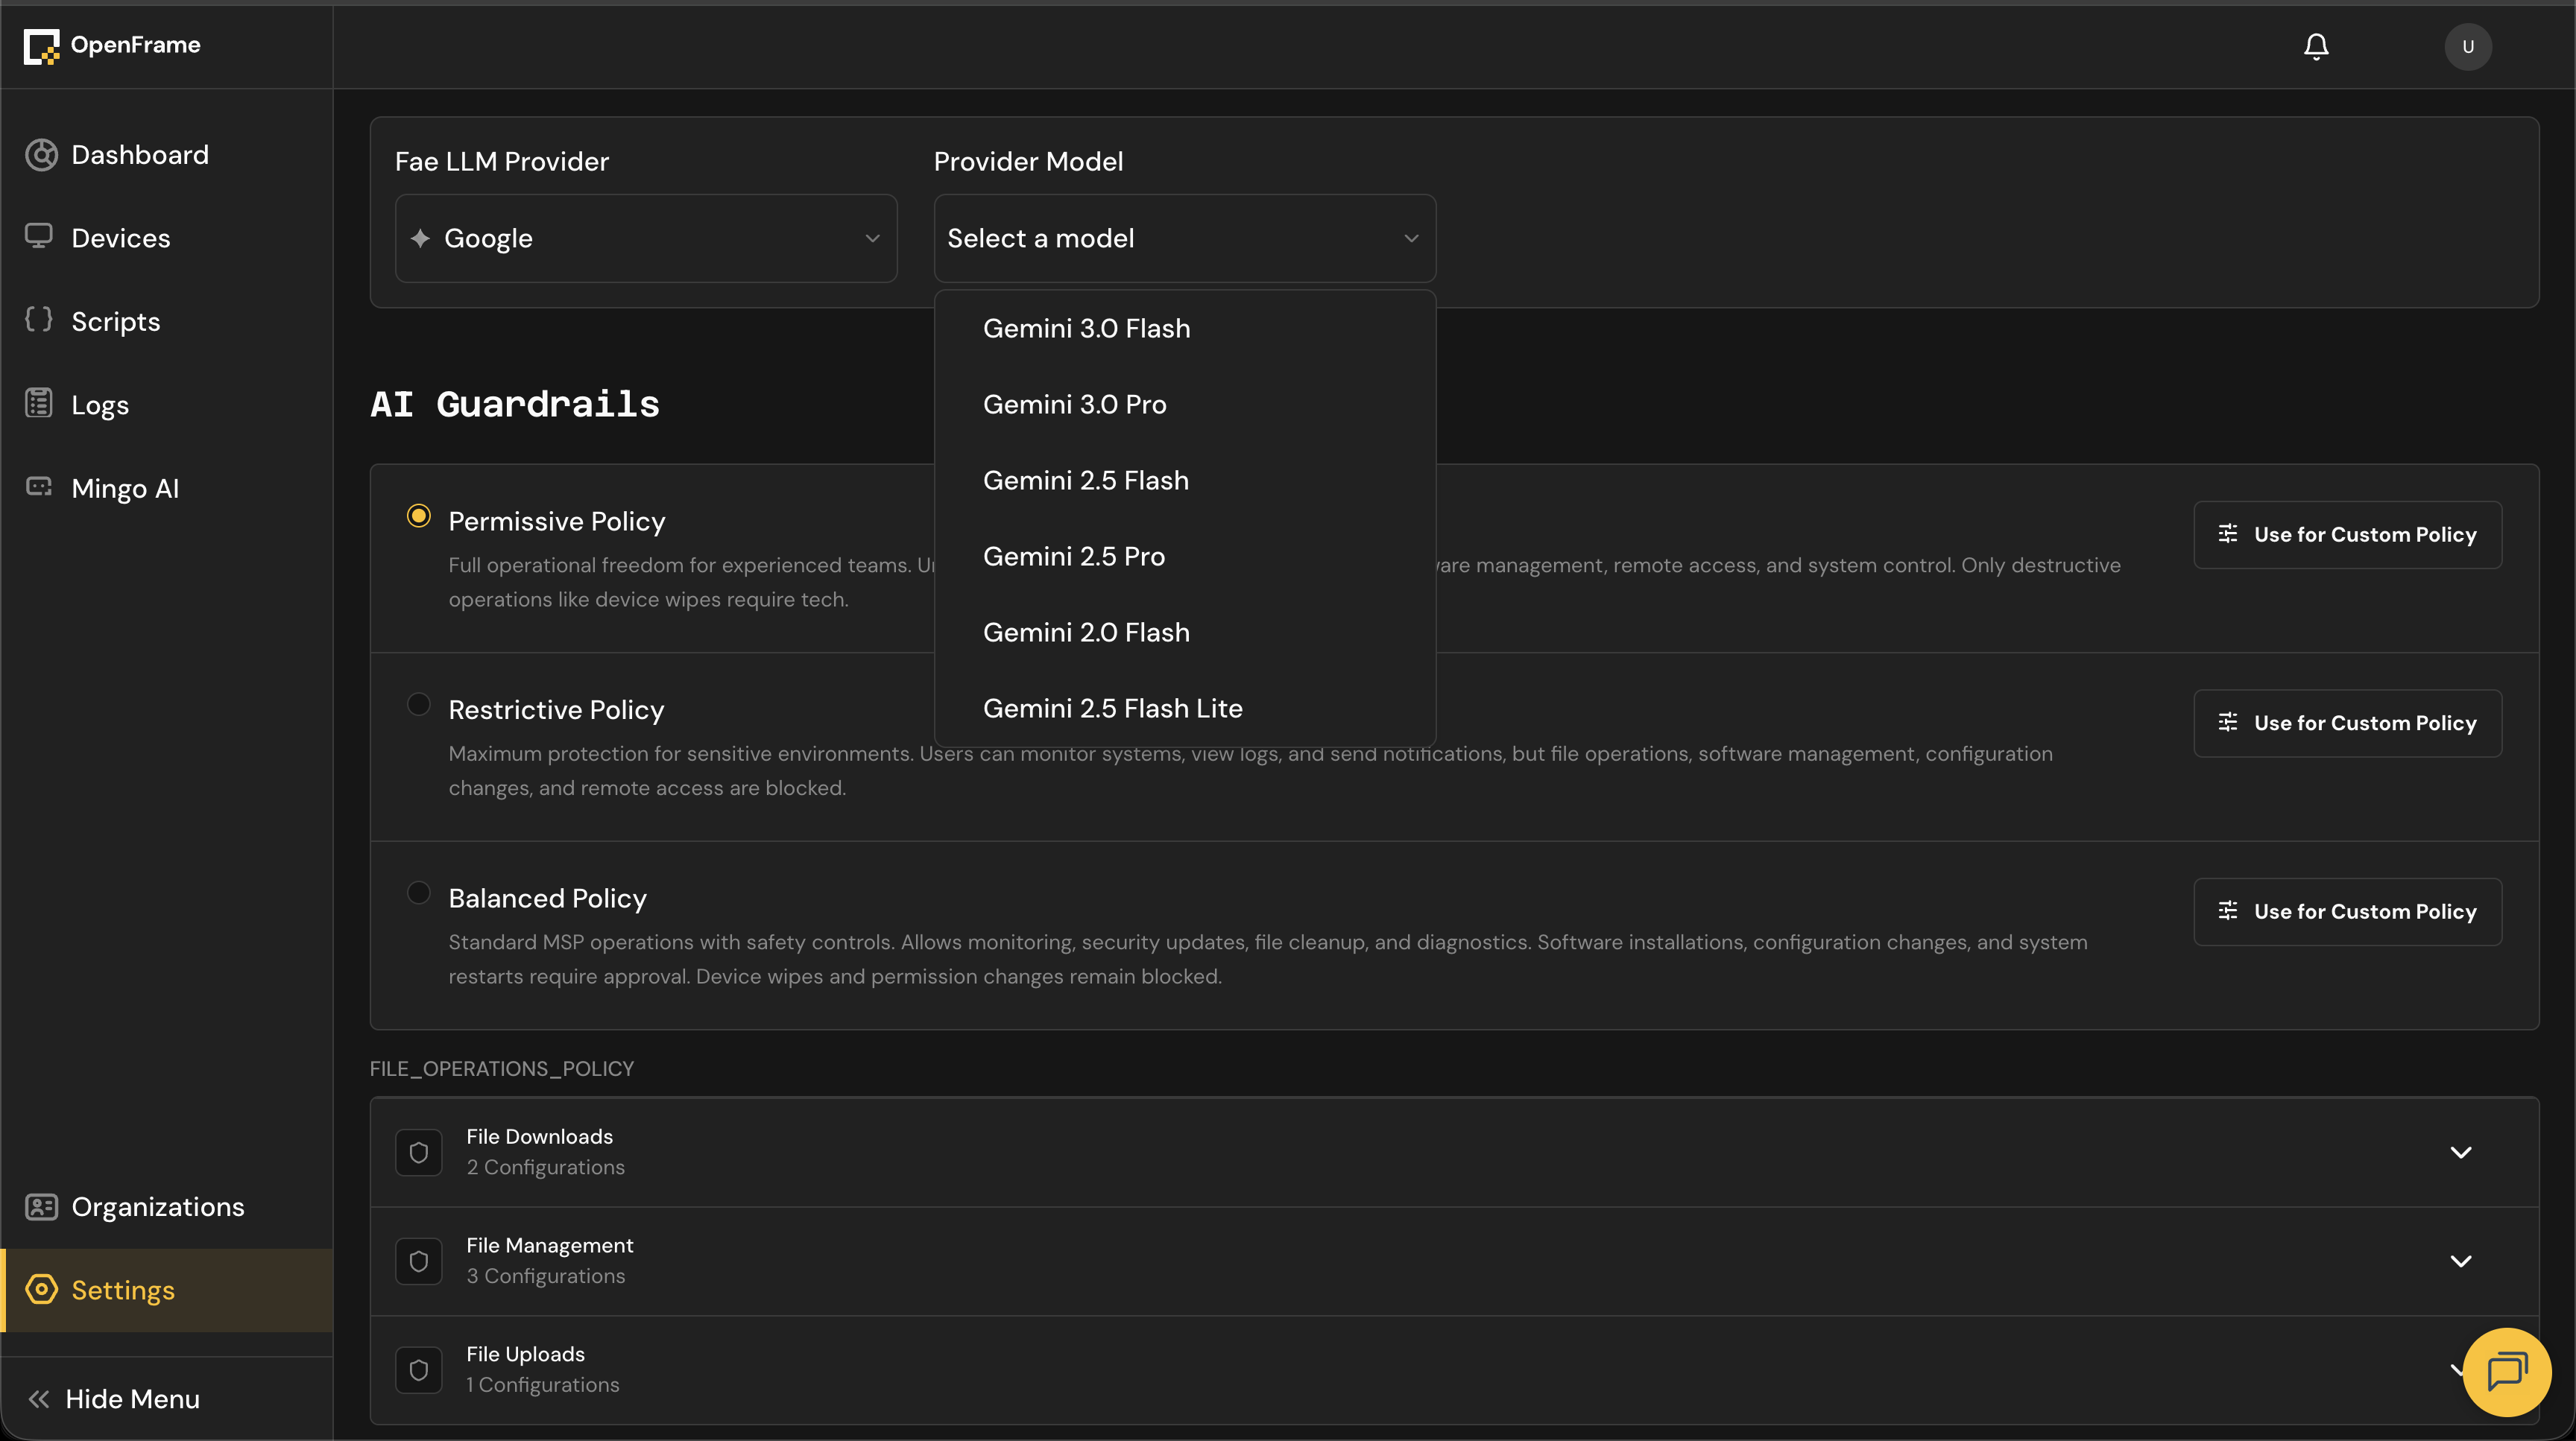Expand the File Downloads section
The width and height of the screenshot is (2576, 1441).
(2461, 1152)
